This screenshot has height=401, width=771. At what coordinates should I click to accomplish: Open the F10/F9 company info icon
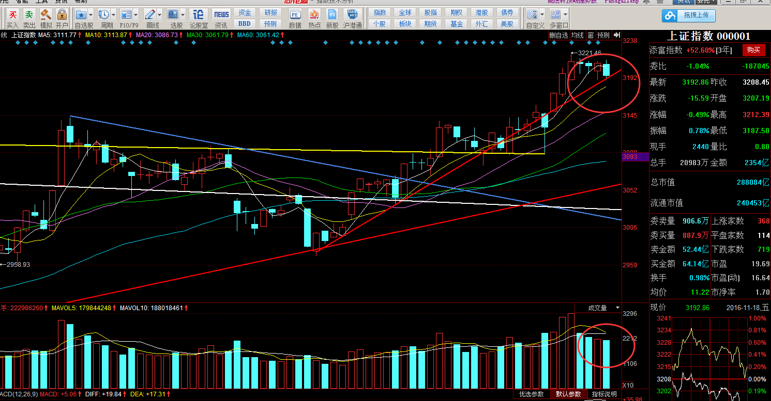tap(126, 14)
